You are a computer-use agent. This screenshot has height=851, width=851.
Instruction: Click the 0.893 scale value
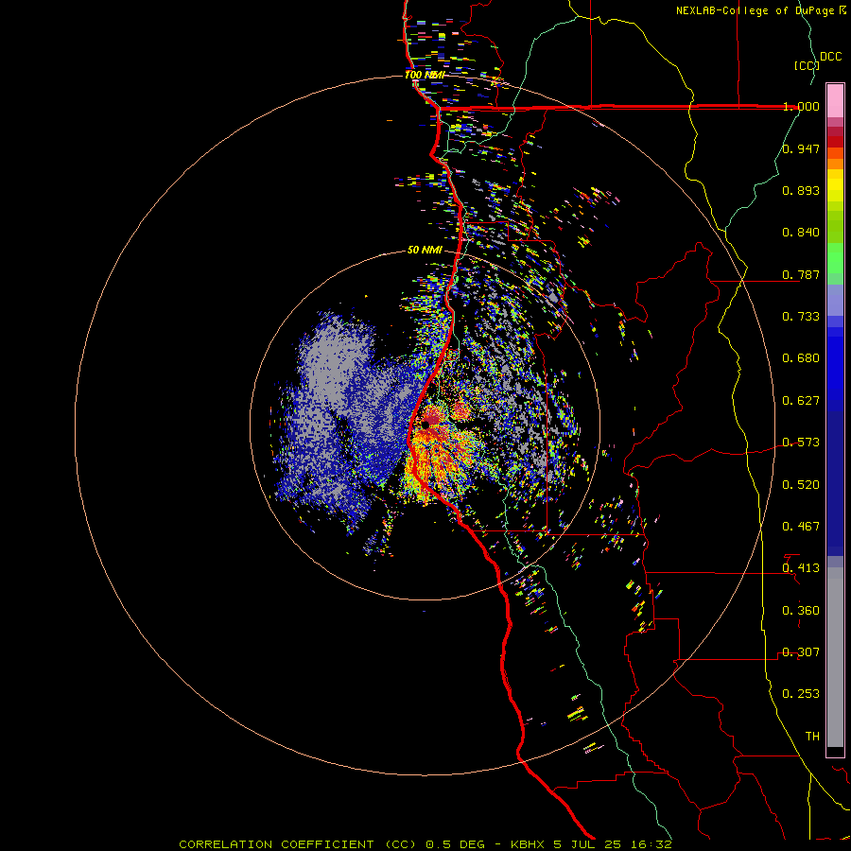pyautogui.click(x=801, y=190)
